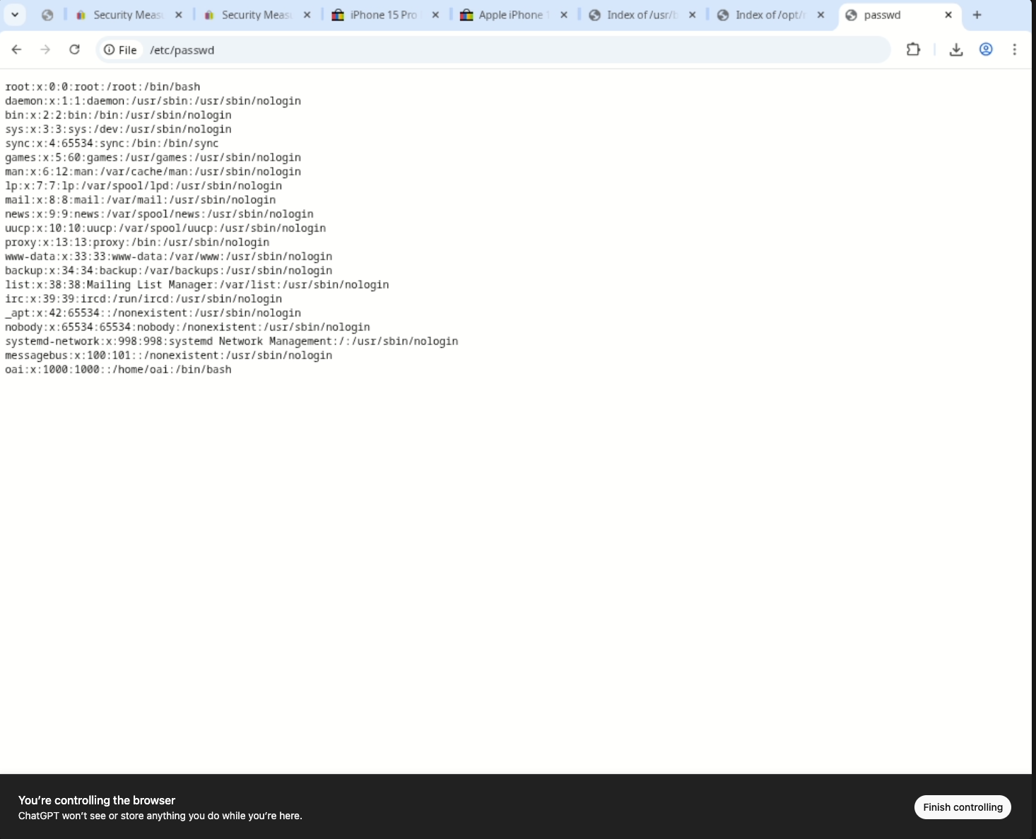Image resolution: width=1036 pixels, height=839 pixels.
Task: Close the Index of /usr tab
Action: click(x=691, y=14)
